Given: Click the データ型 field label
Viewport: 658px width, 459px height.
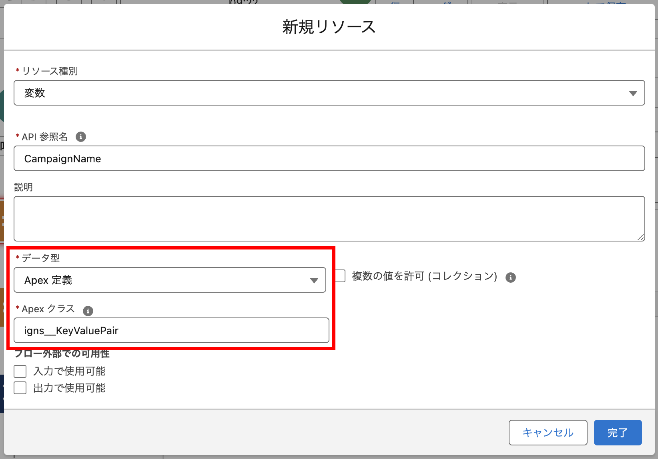Looking at the screenshot, I should coord(40,258).
